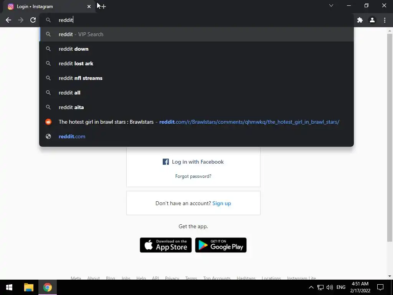Click the browser forward arrow
The width and height of the screenshot is (393, 295).
pyautogui.click(x=21, y=20)
